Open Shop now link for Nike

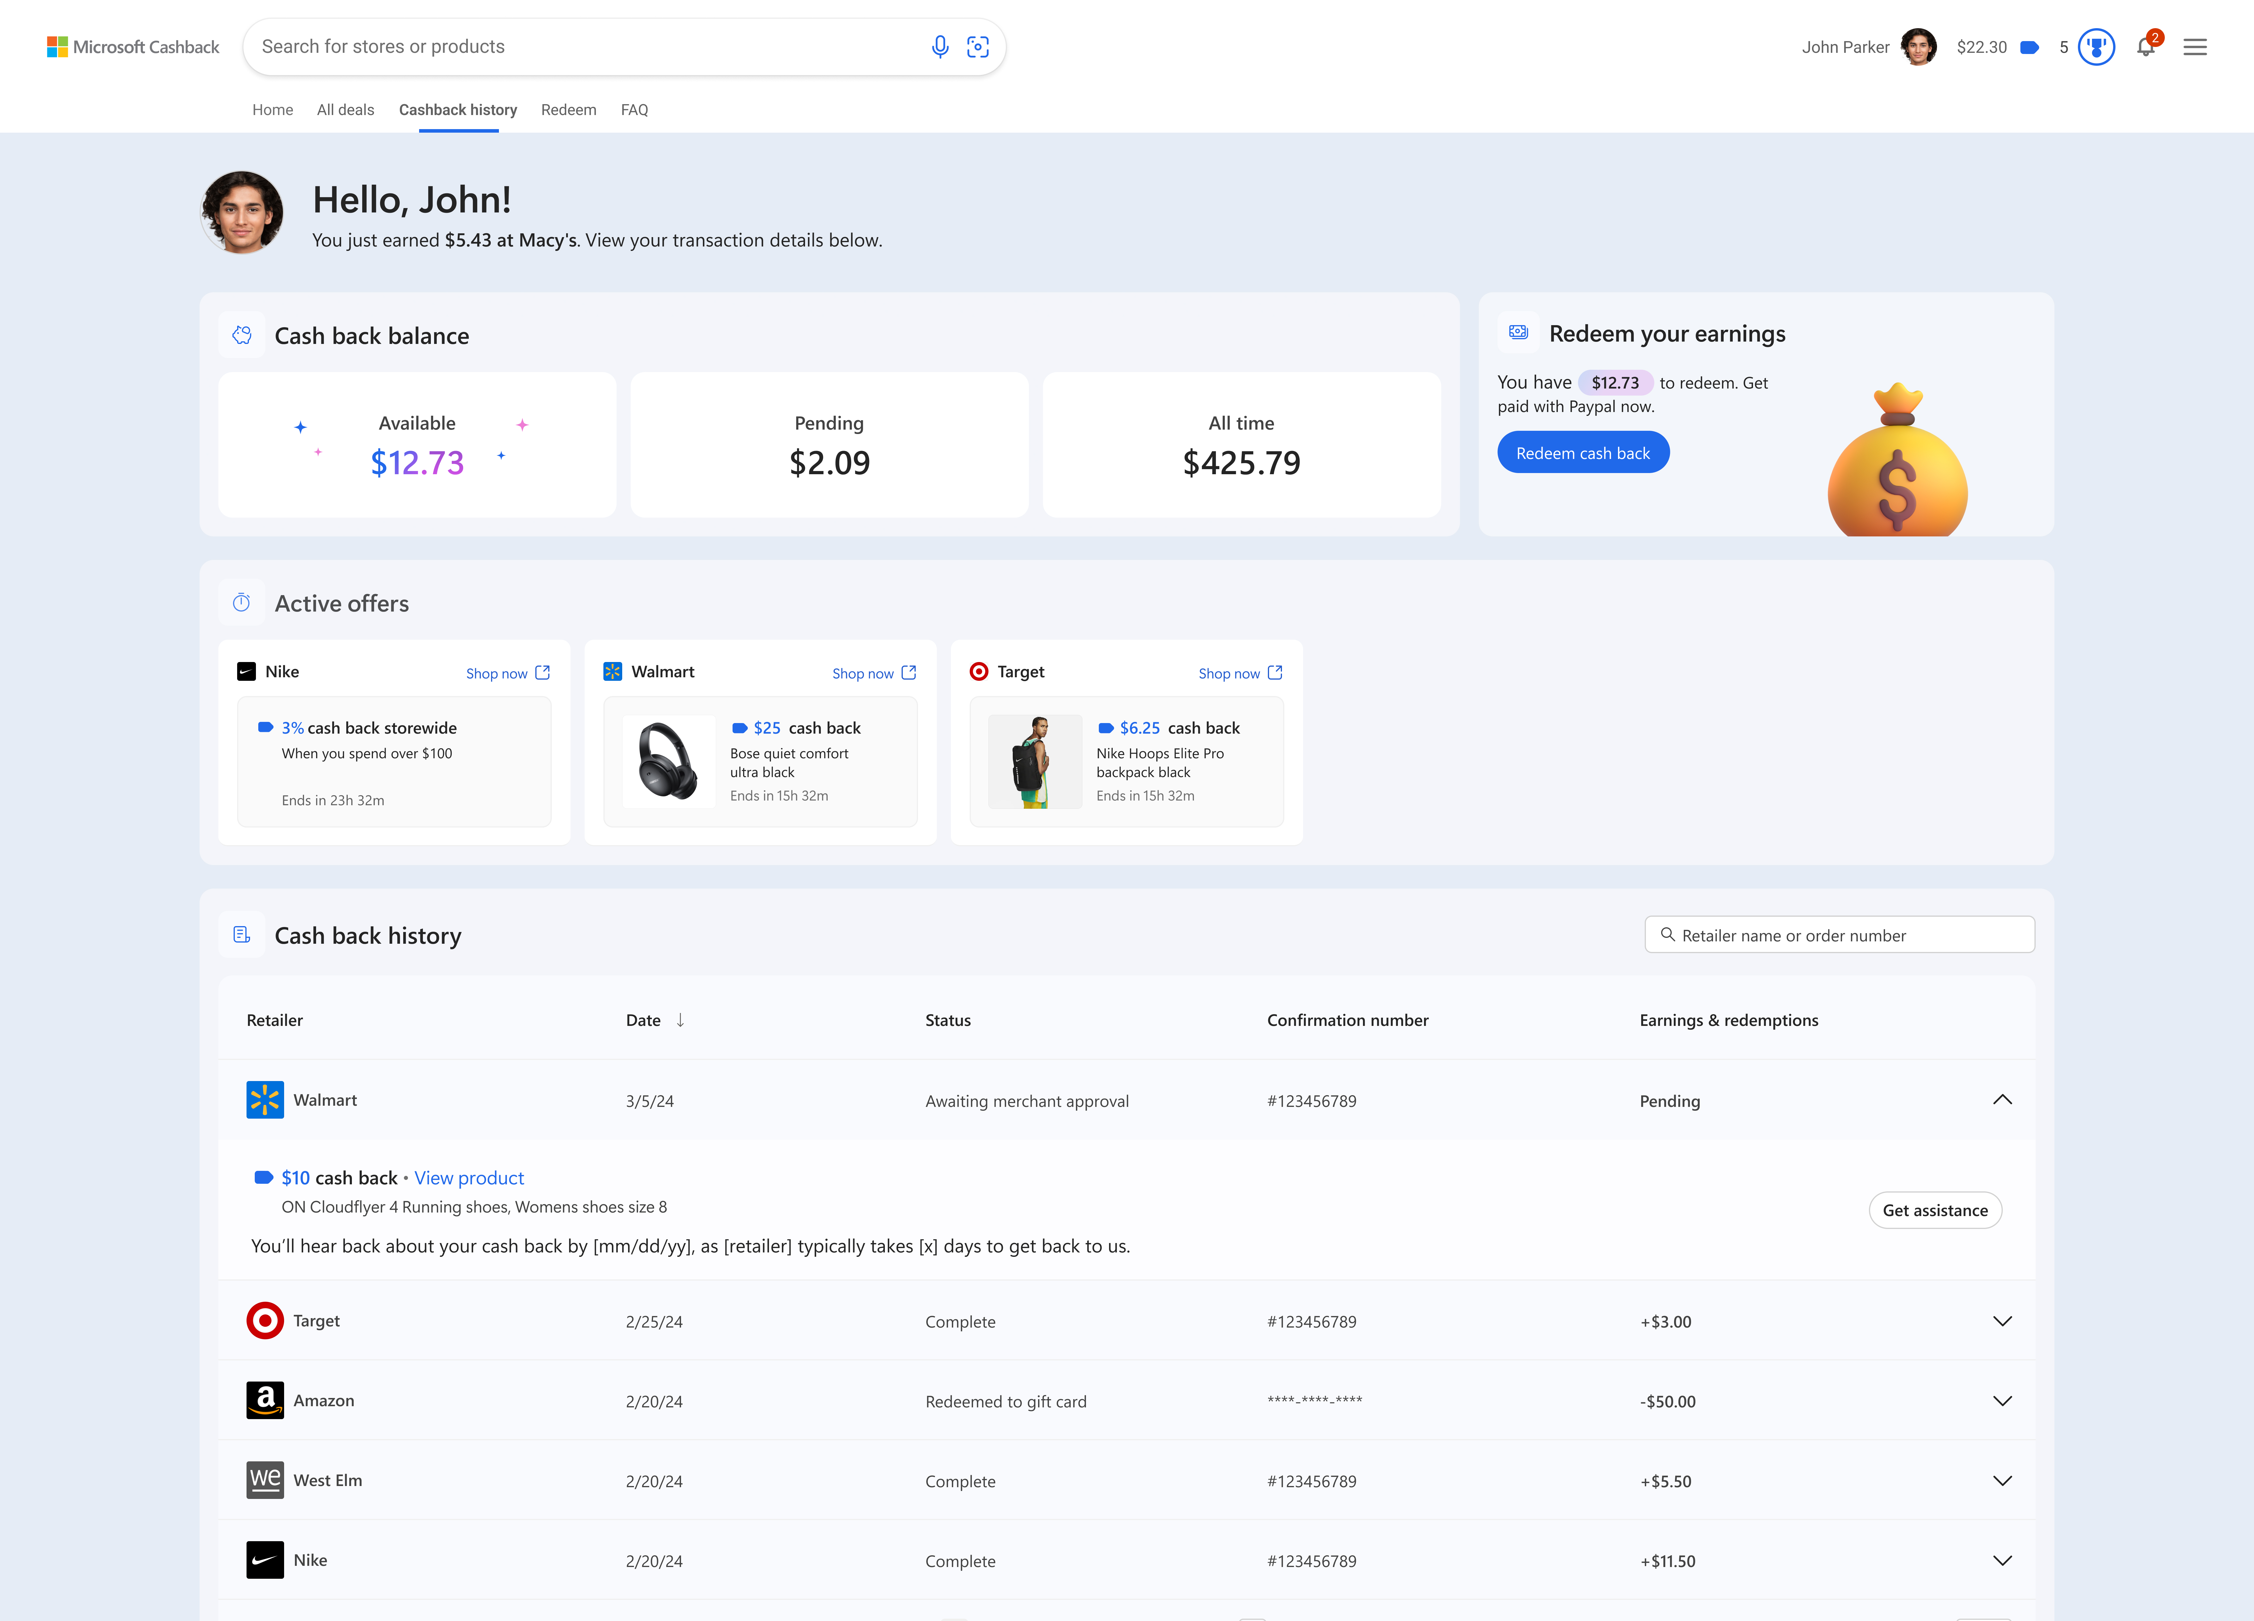508,673
